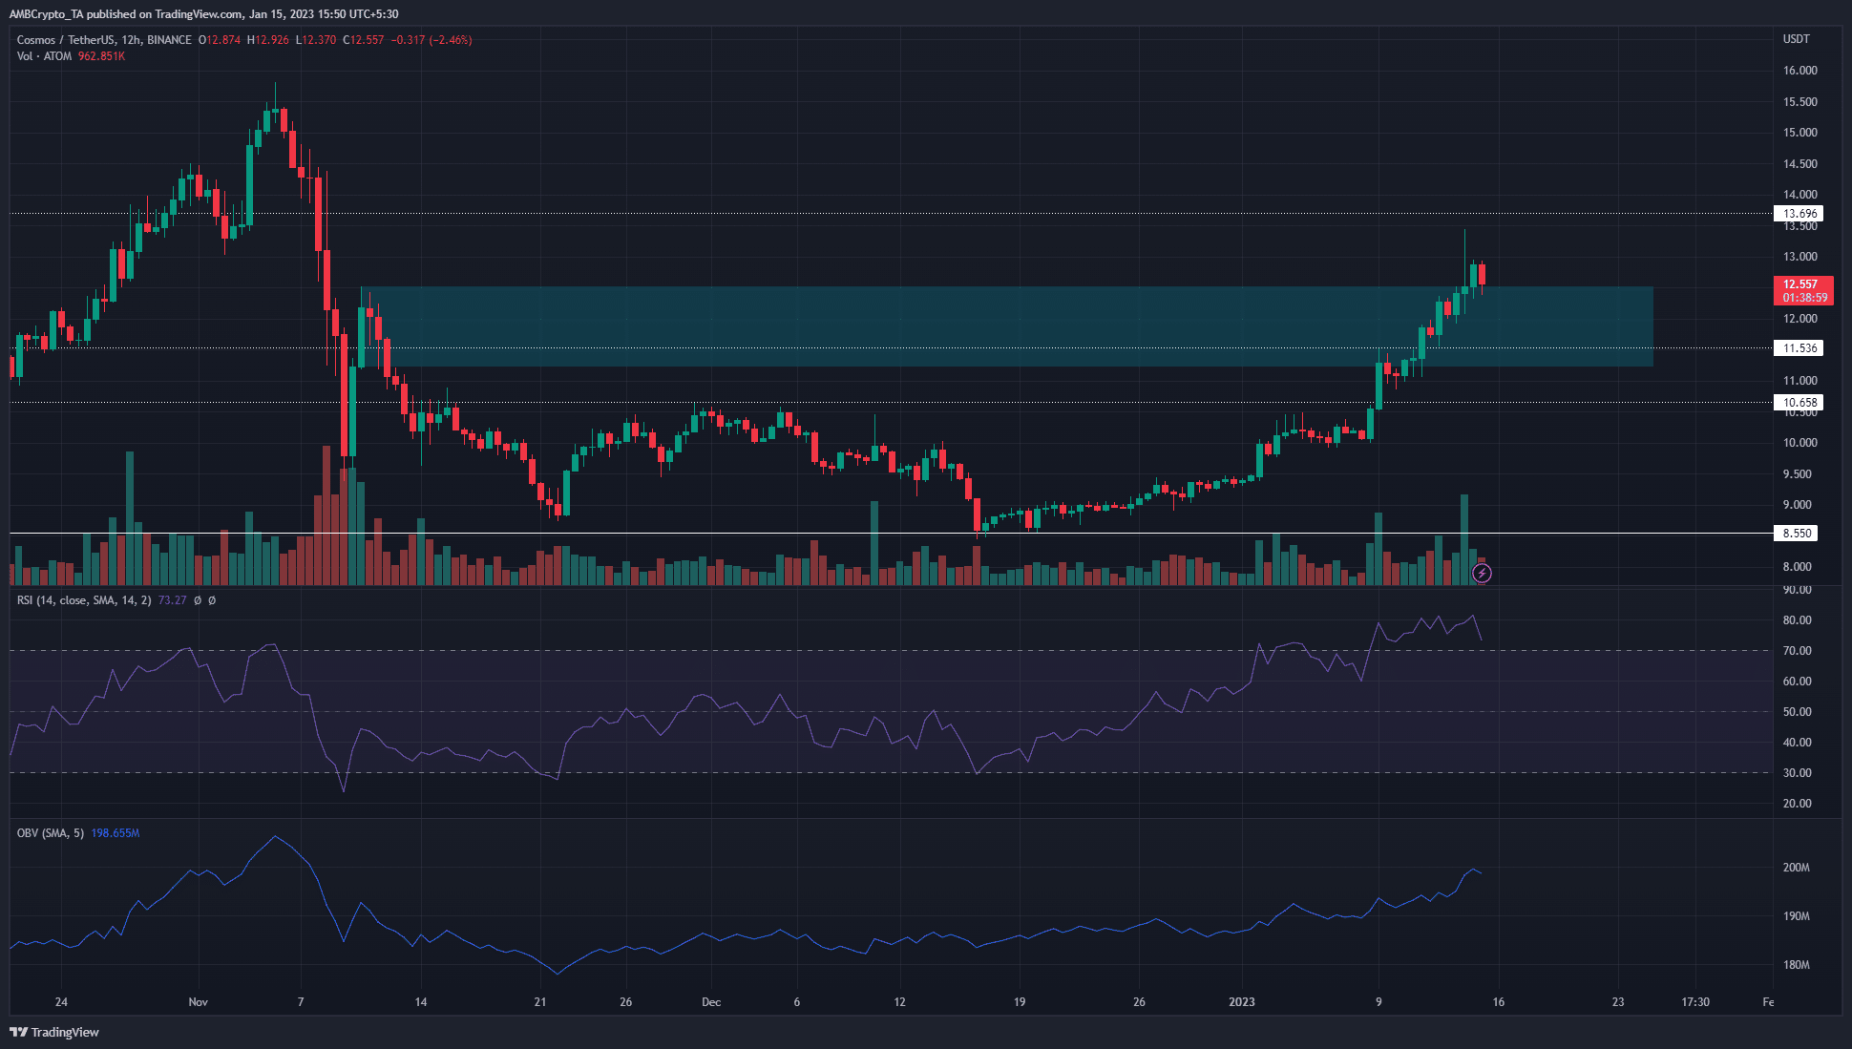The width and height of the screenshot is (1852, 1049).
Task: Click the 190M level on the OBV axis
Action: point(1796,916)
